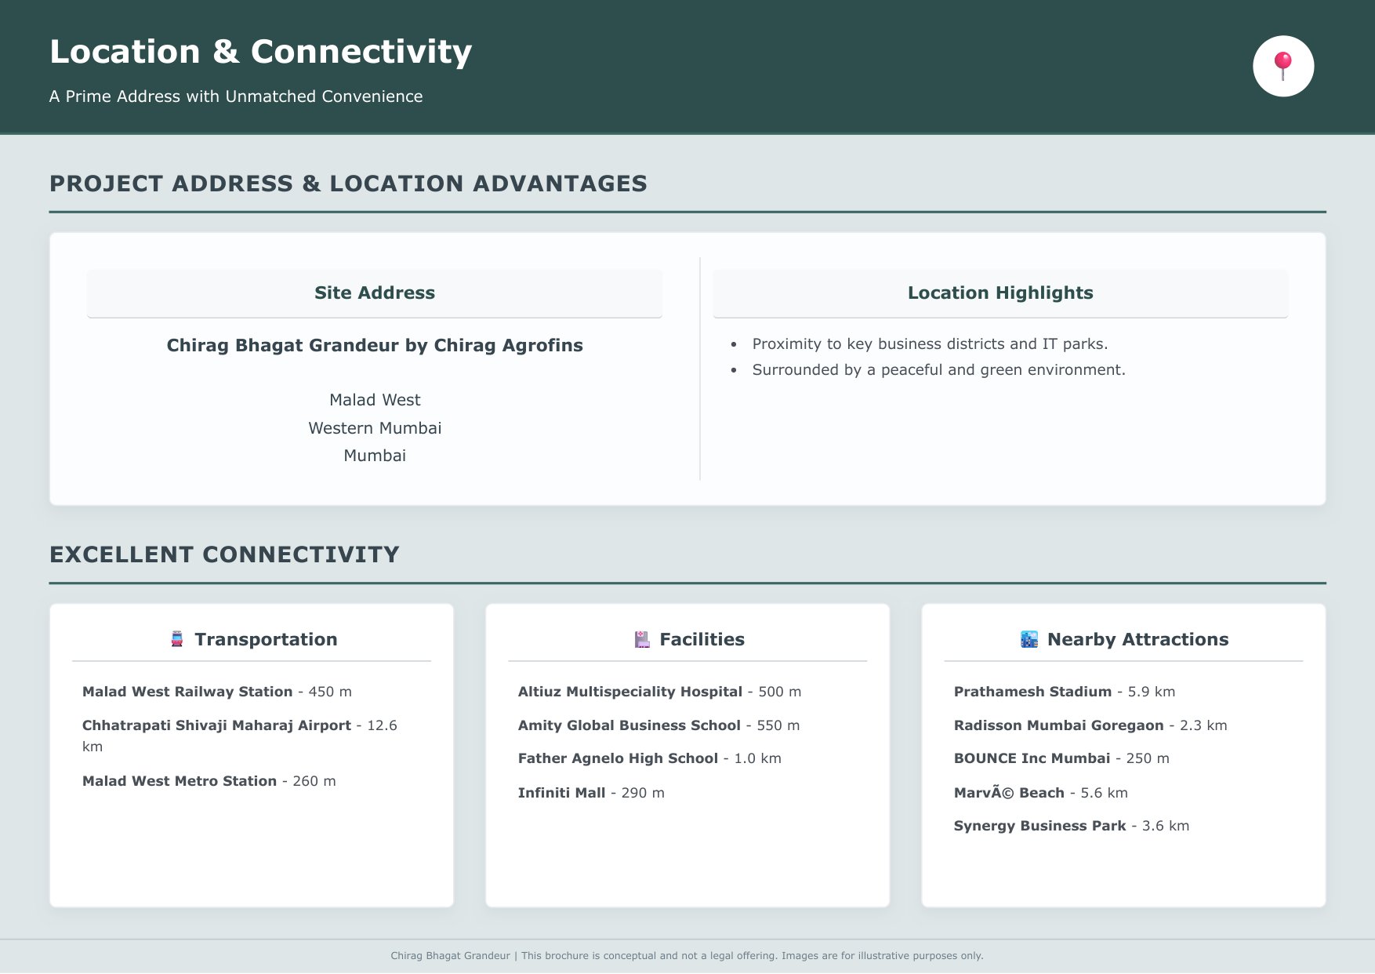Image resolution: width=1375 pixels, height=974 pixels.
Task: Click Amity Global Business School entry
Action: click(x=658, y=725)
